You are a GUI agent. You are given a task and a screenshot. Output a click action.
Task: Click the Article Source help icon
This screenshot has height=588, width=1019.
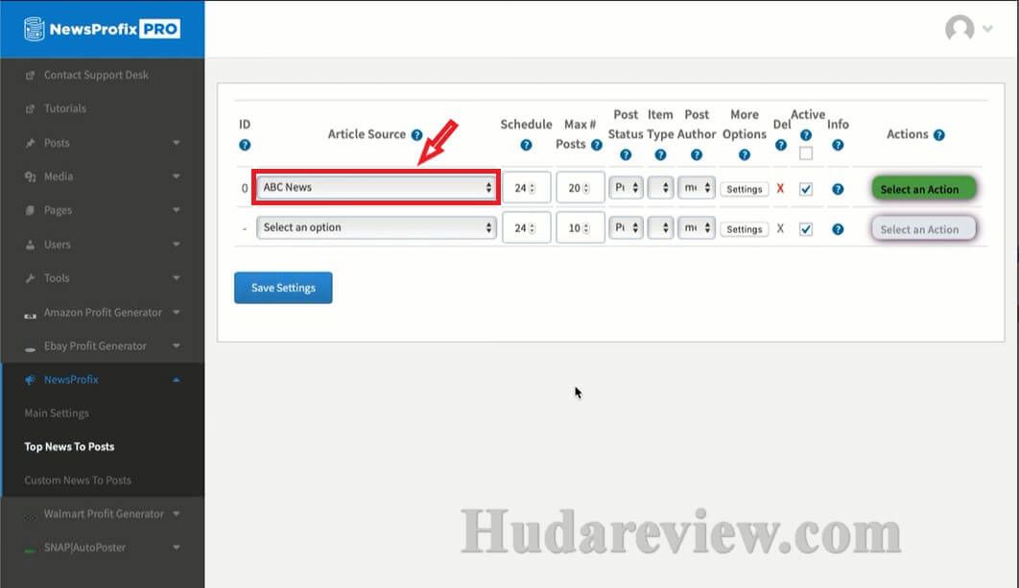point(416,134)
